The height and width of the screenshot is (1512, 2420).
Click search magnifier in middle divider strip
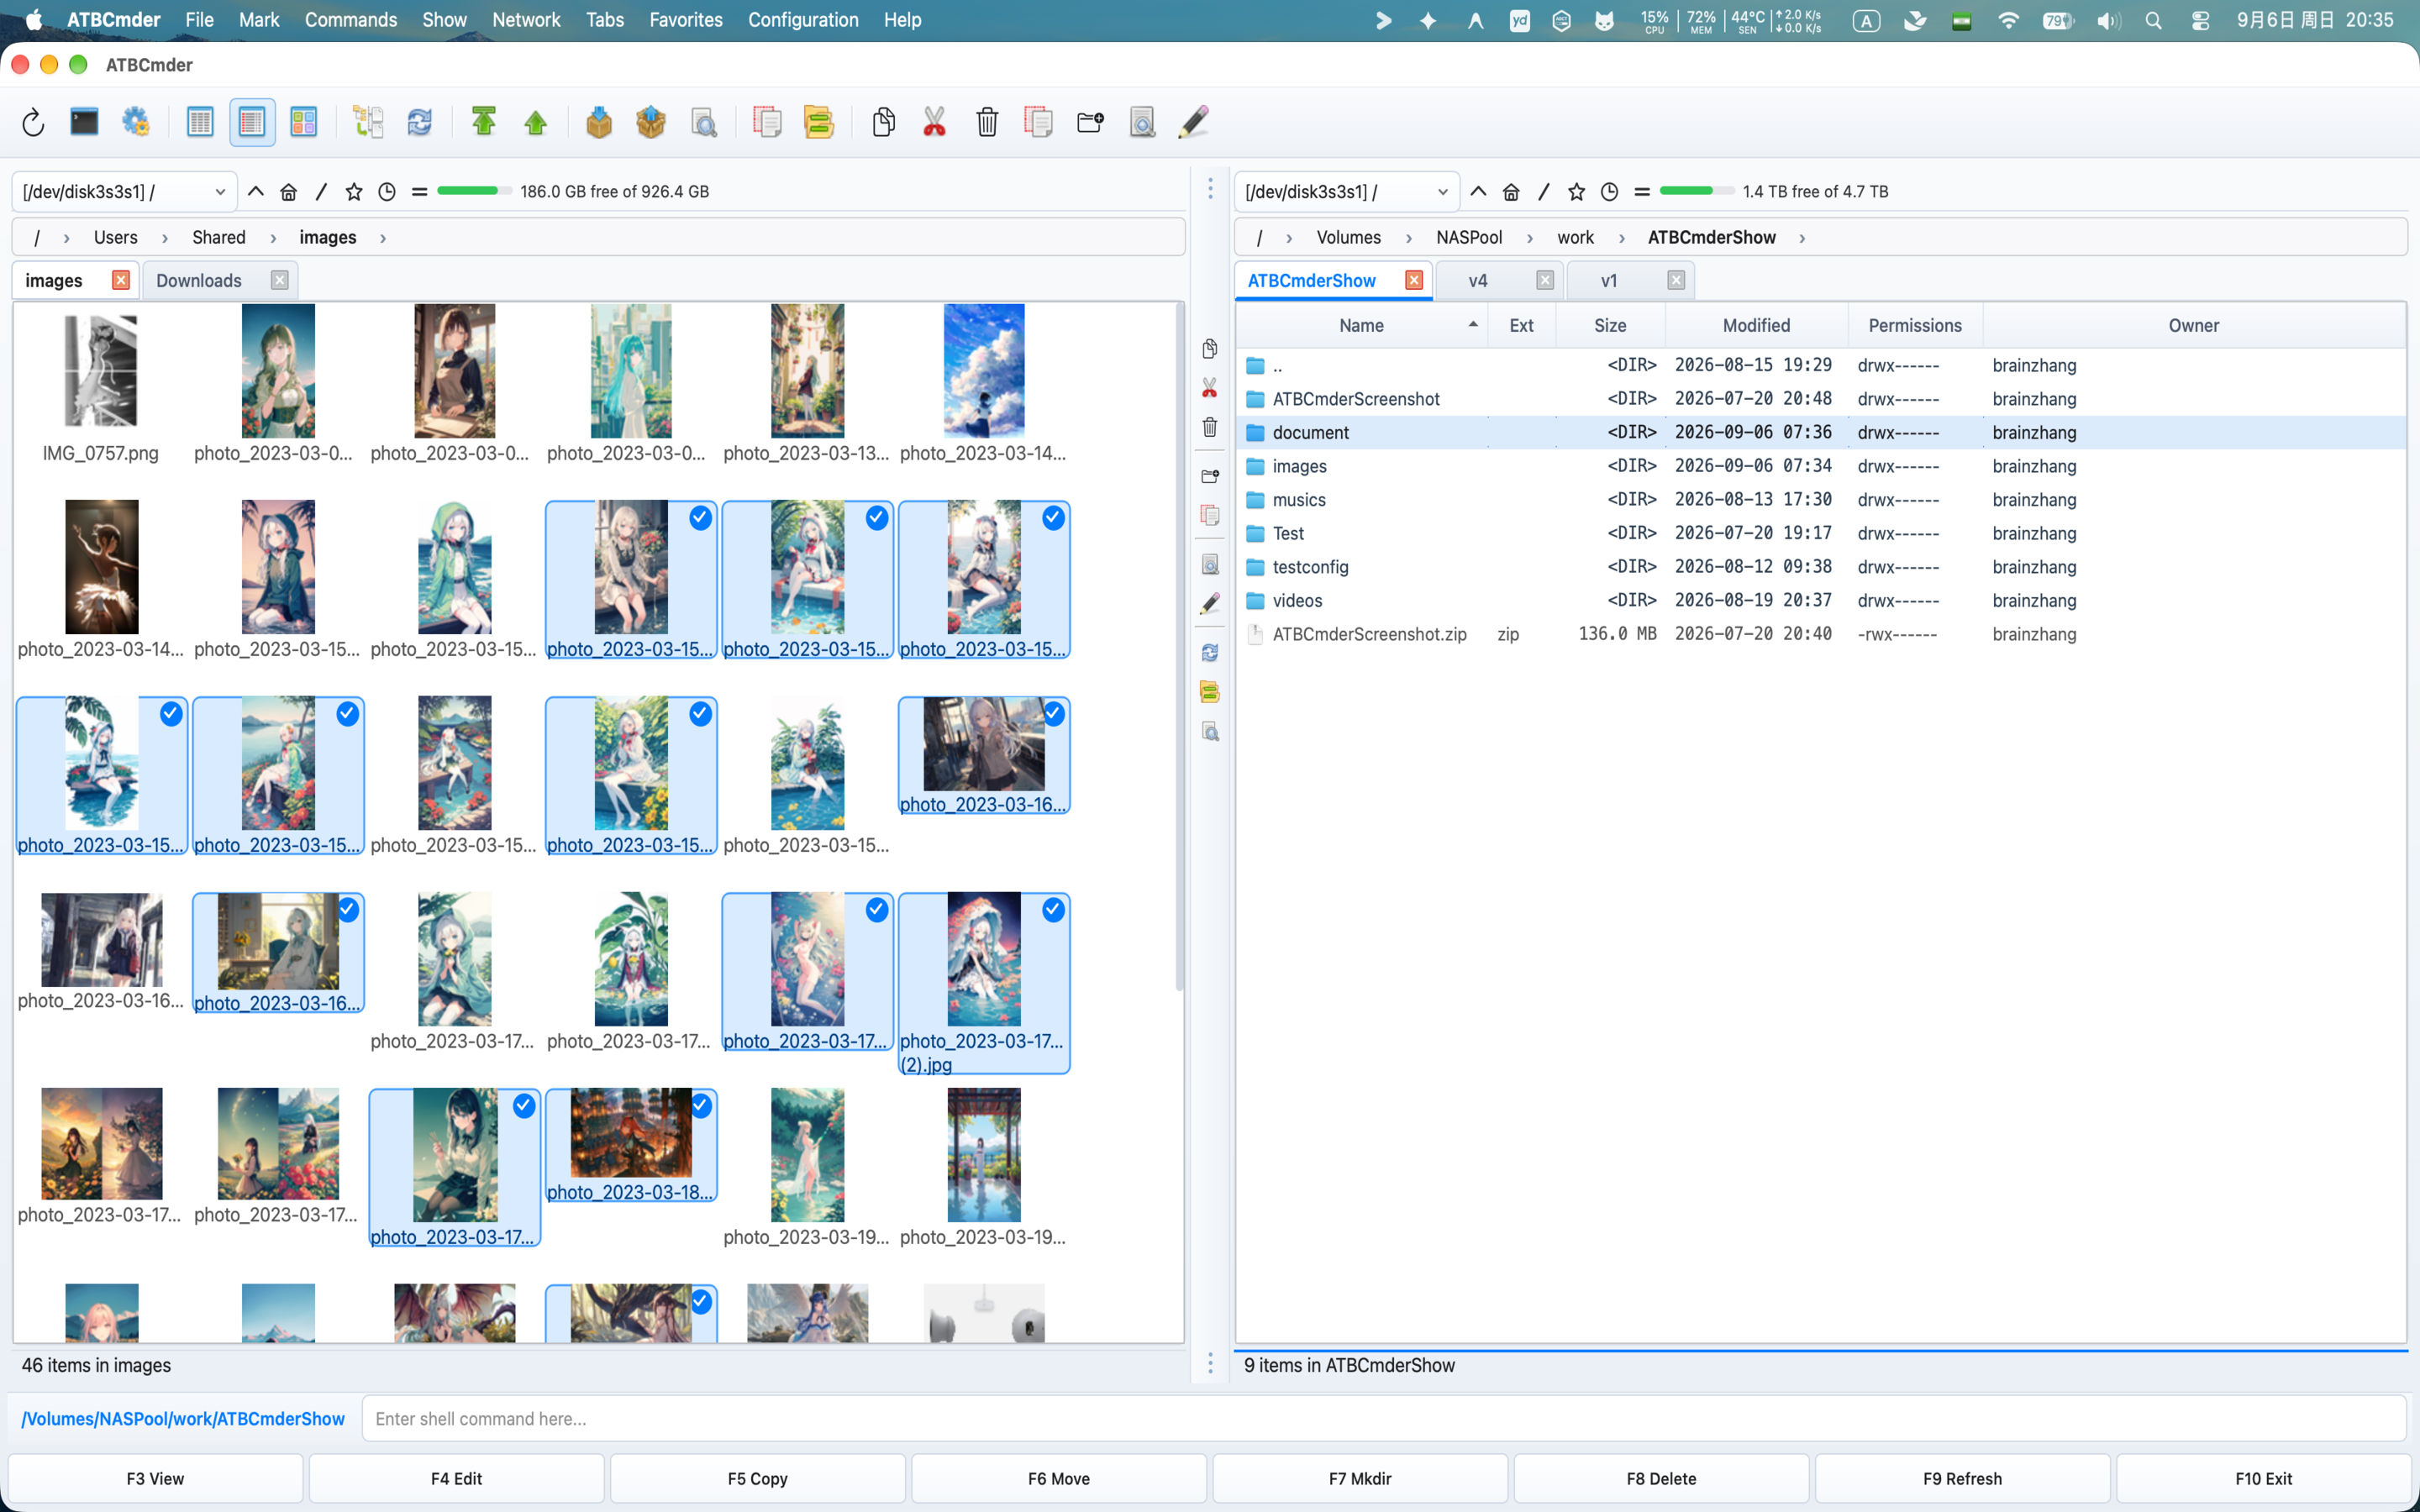pos(1210,732)
